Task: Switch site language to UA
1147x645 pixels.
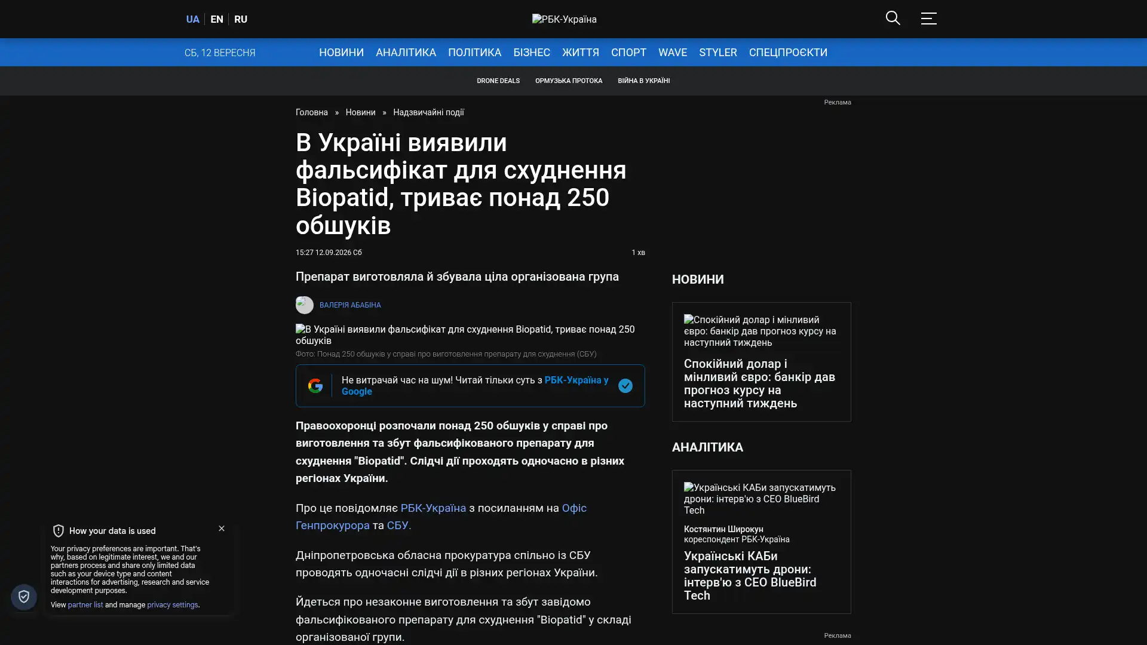Action: 192,19
